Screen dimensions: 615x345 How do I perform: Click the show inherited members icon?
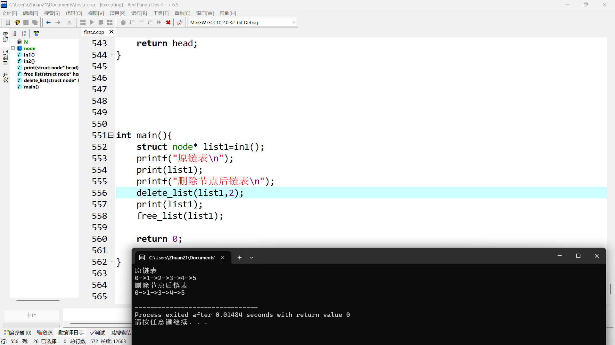click(36, 33)
